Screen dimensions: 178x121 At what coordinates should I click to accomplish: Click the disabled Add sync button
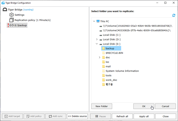[x=56, y=117]
